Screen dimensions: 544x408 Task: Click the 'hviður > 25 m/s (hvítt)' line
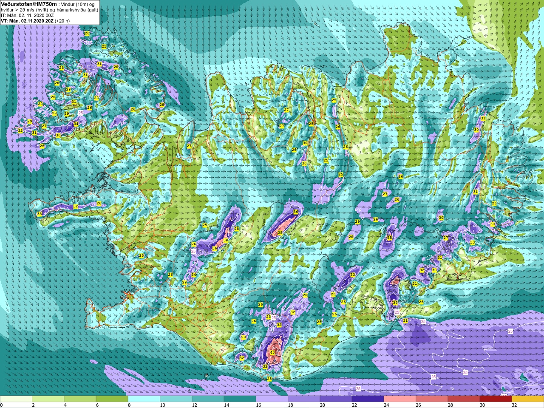(25, 10)
